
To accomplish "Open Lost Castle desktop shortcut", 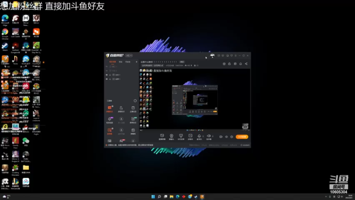I will [x=16, y=33].
